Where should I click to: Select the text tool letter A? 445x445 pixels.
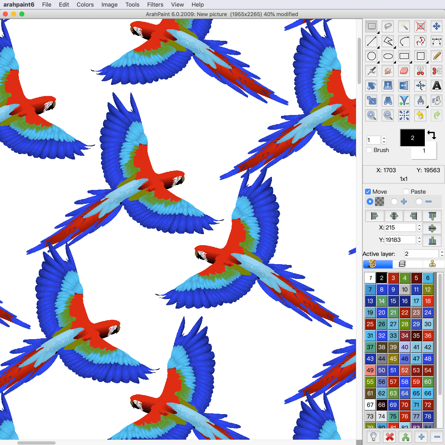pyautogui.click(x=437, y=85)
